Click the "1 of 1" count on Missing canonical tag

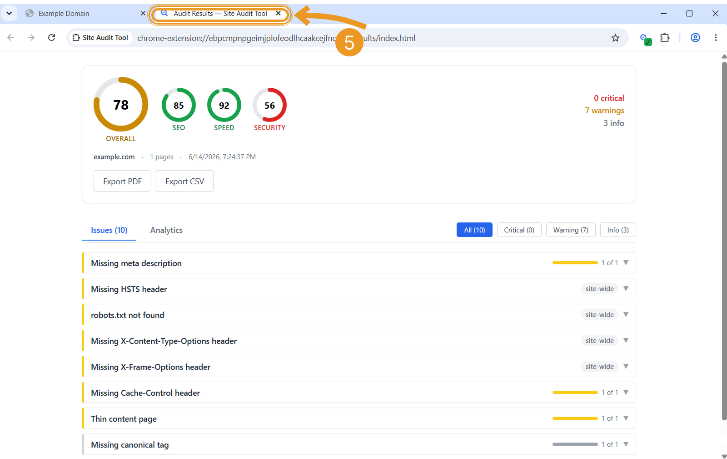(610, 444)
